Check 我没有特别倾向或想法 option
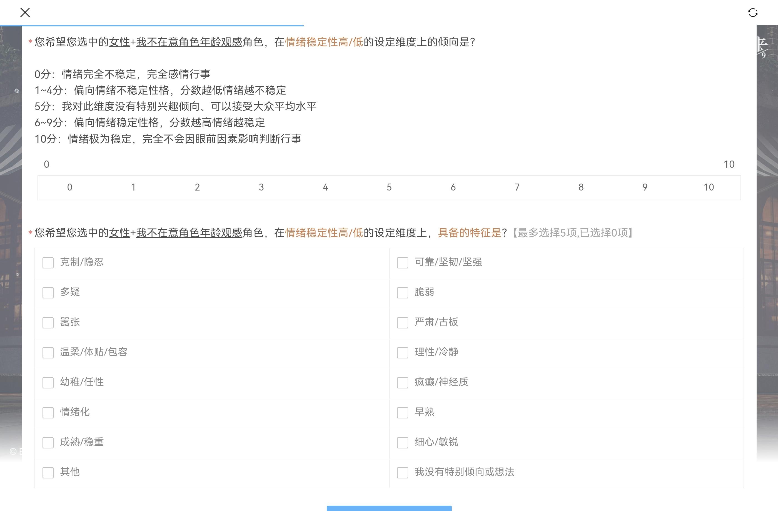 [402, 472]
